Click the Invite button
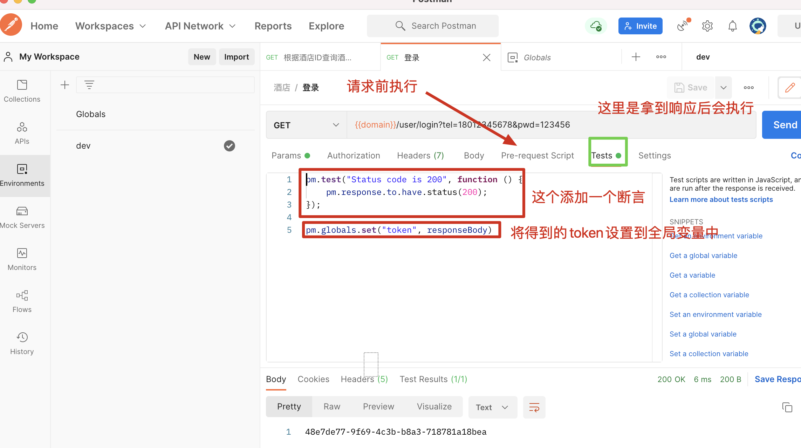This screenshot has width=801, height=448. 640,26
